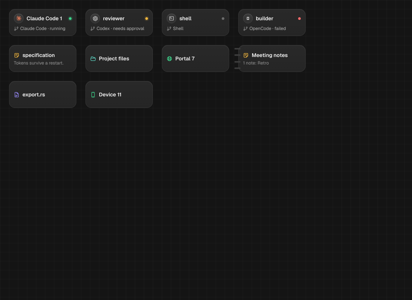This screenshot has width=412, height=300.
Task: Click the red failed status dot on builder
Action: tap(299, 19)
